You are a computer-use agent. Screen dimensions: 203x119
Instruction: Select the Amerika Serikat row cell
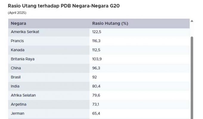pos(25,32)
